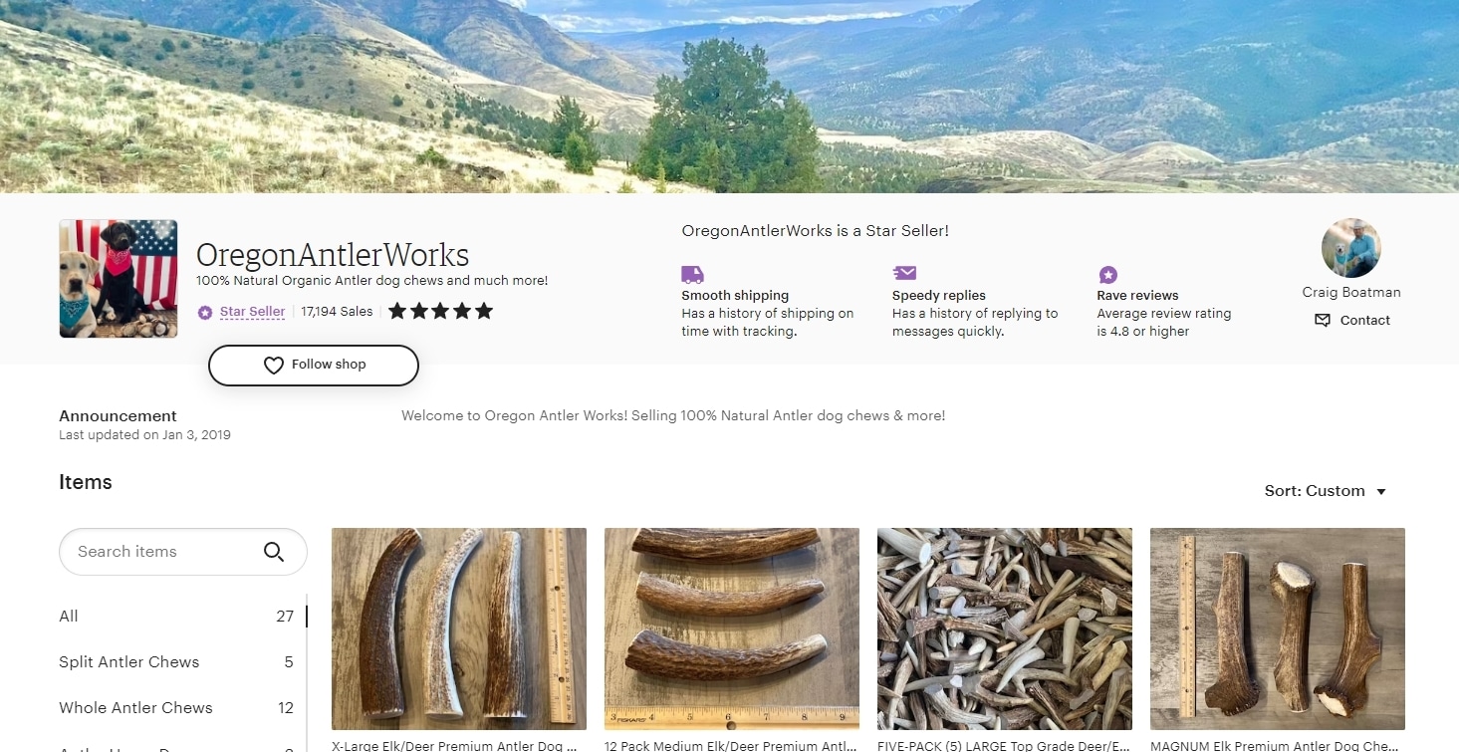Open the OregonAntlerWorks shop logo image
This screenshot has width=1459, height=752.
click(x=119, y=279)
